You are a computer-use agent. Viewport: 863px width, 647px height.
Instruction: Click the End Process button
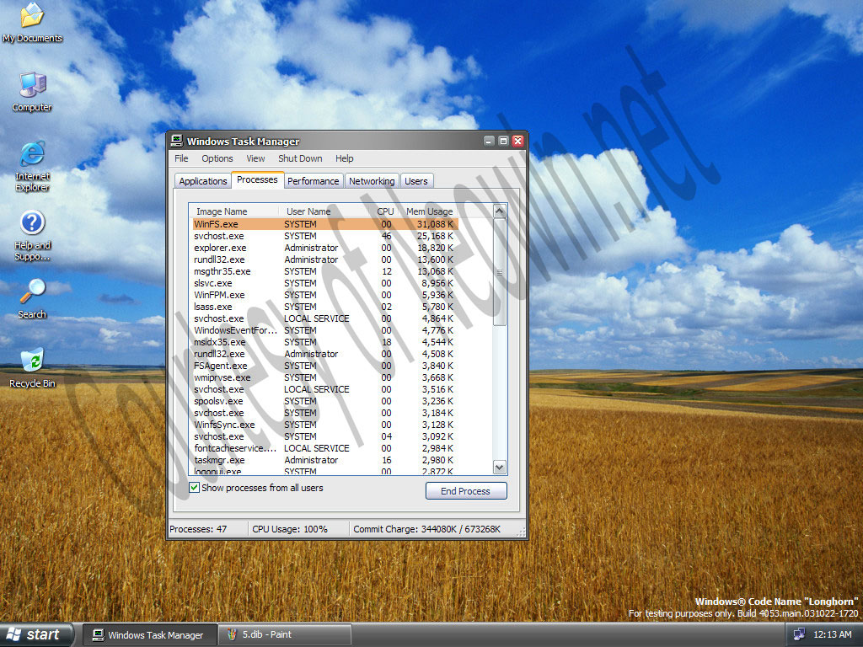[465, 491]
